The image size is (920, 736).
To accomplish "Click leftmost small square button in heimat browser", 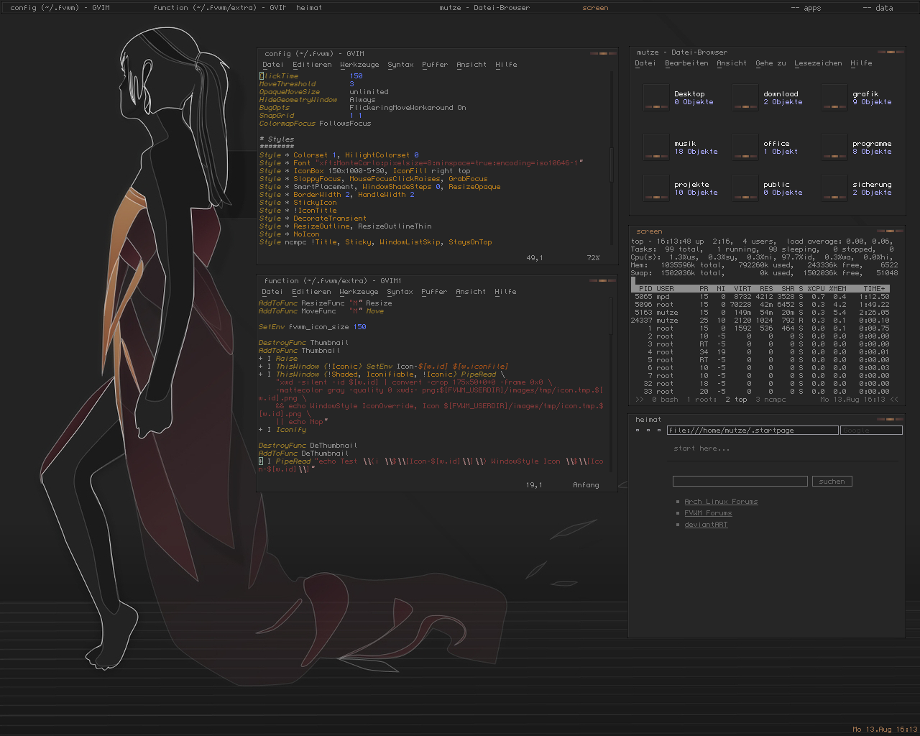I will [638, 430].
